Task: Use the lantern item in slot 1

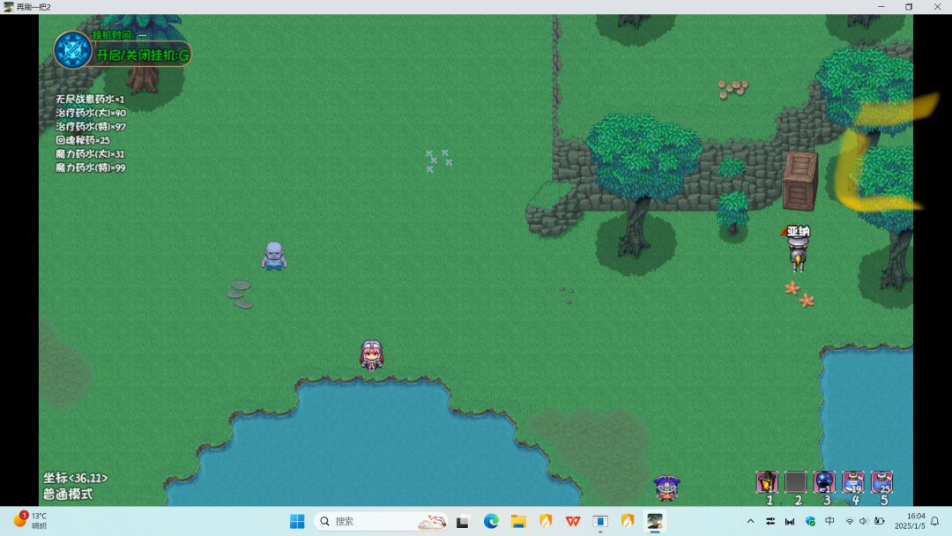Action: tap(767, 482)
